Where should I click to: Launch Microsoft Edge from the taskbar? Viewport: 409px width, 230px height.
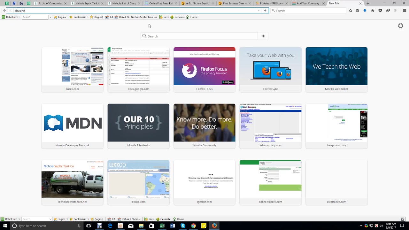110,226
